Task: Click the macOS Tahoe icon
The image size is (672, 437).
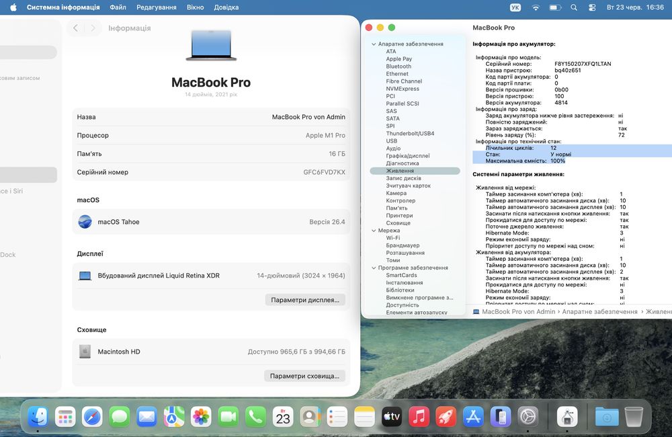Action: pyautogui.click(x=85, y=222)
